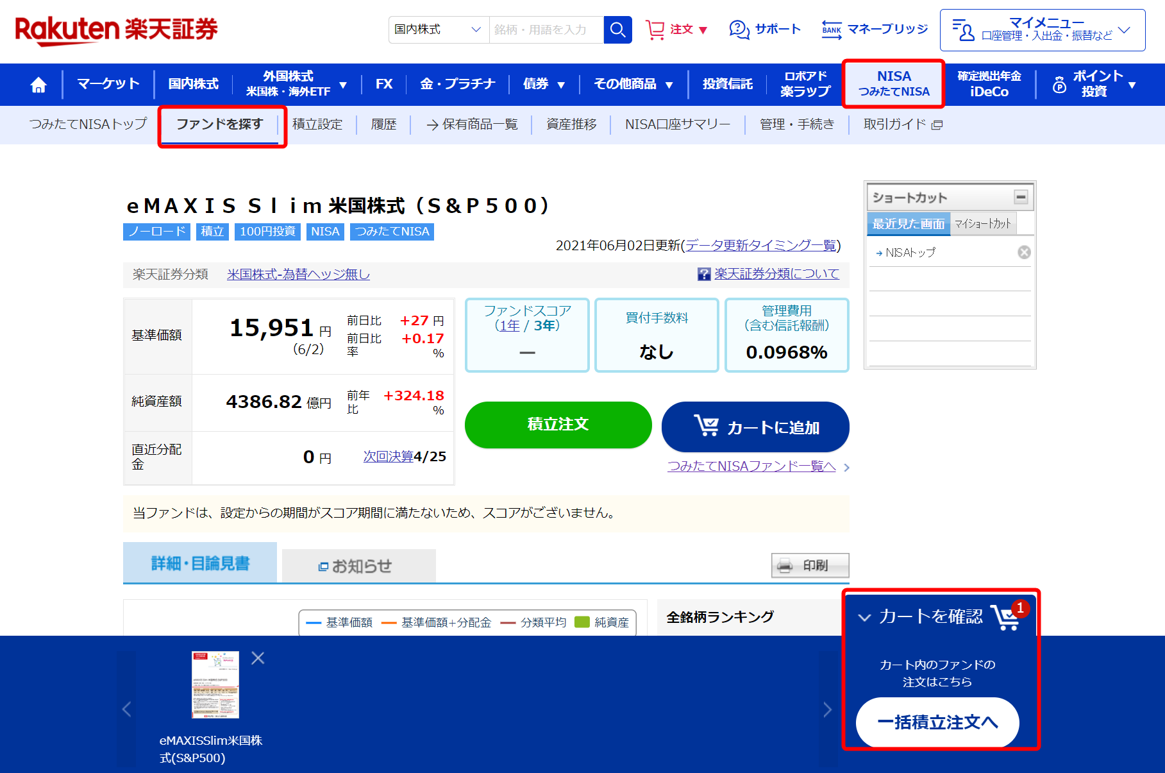Click 一括積立注文へ button
Screen dimensions: 1165x773
coord(937,722)
